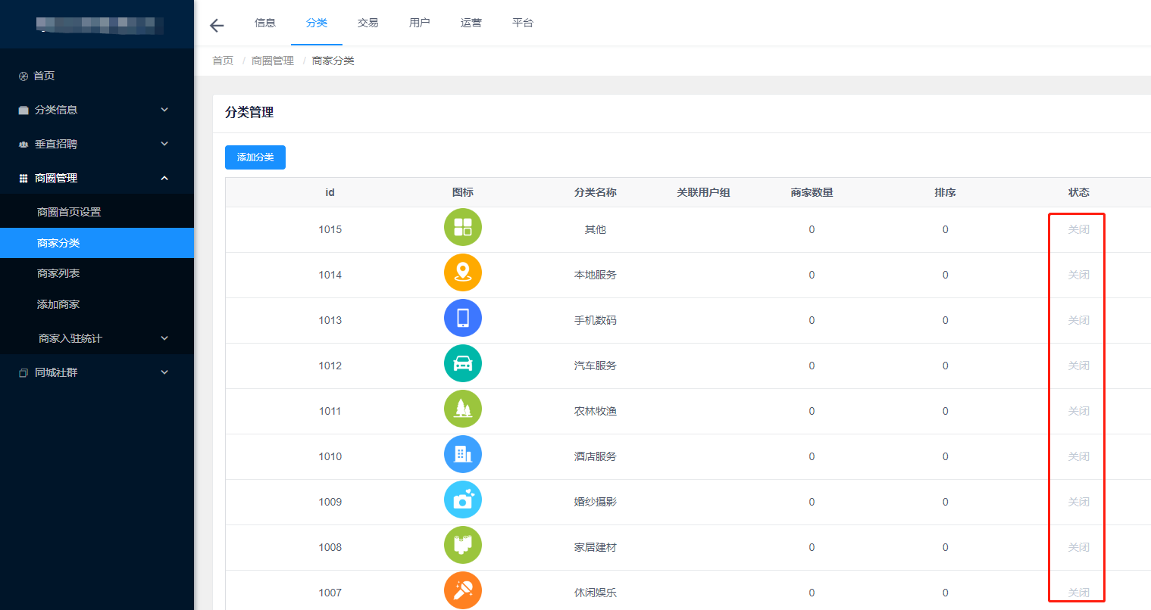1151x610 pixels.
Task: Click the 状态 column header
Action: point(1078,192)
